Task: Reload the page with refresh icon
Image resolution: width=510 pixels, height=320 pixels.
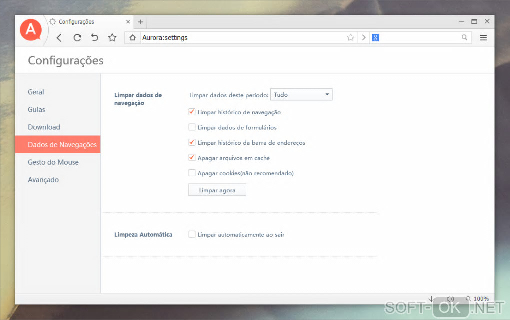Action: click(77, 38)
